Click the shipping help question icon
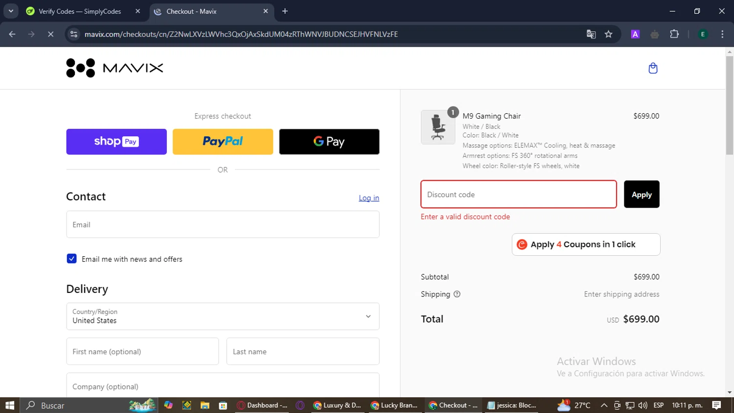 point(457,294)
